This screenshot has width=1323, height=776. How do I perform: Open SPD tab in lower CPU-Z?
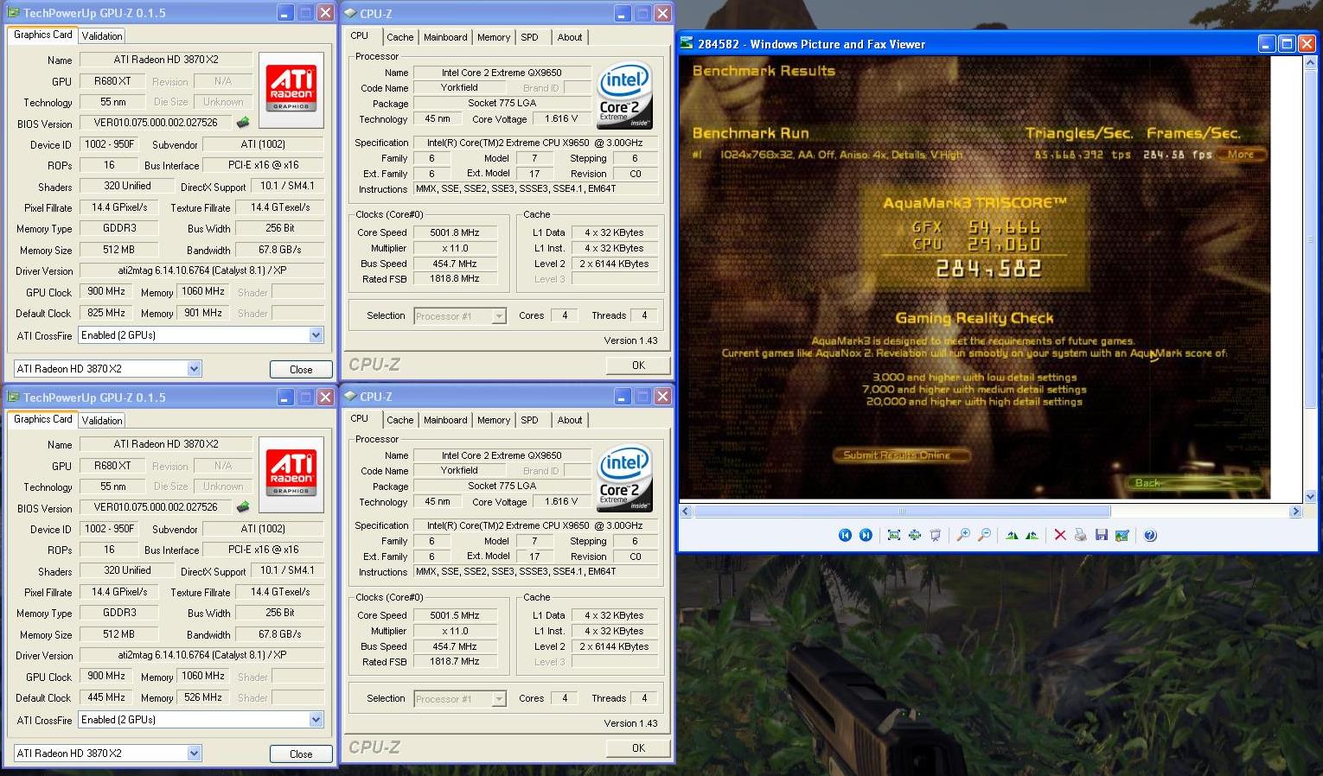pyautogui.click(x=530, y=420)
